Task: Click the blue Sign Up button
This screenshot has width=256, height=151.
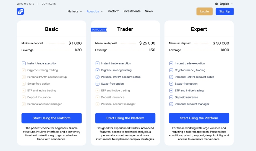Action: 225,11
